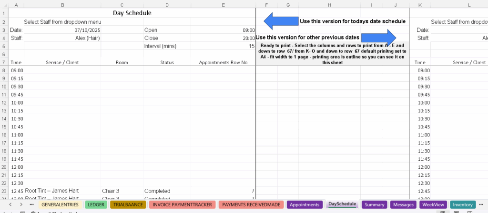
Task: Click the 11:45 time cell in column K
Action: tap(420, 159)
